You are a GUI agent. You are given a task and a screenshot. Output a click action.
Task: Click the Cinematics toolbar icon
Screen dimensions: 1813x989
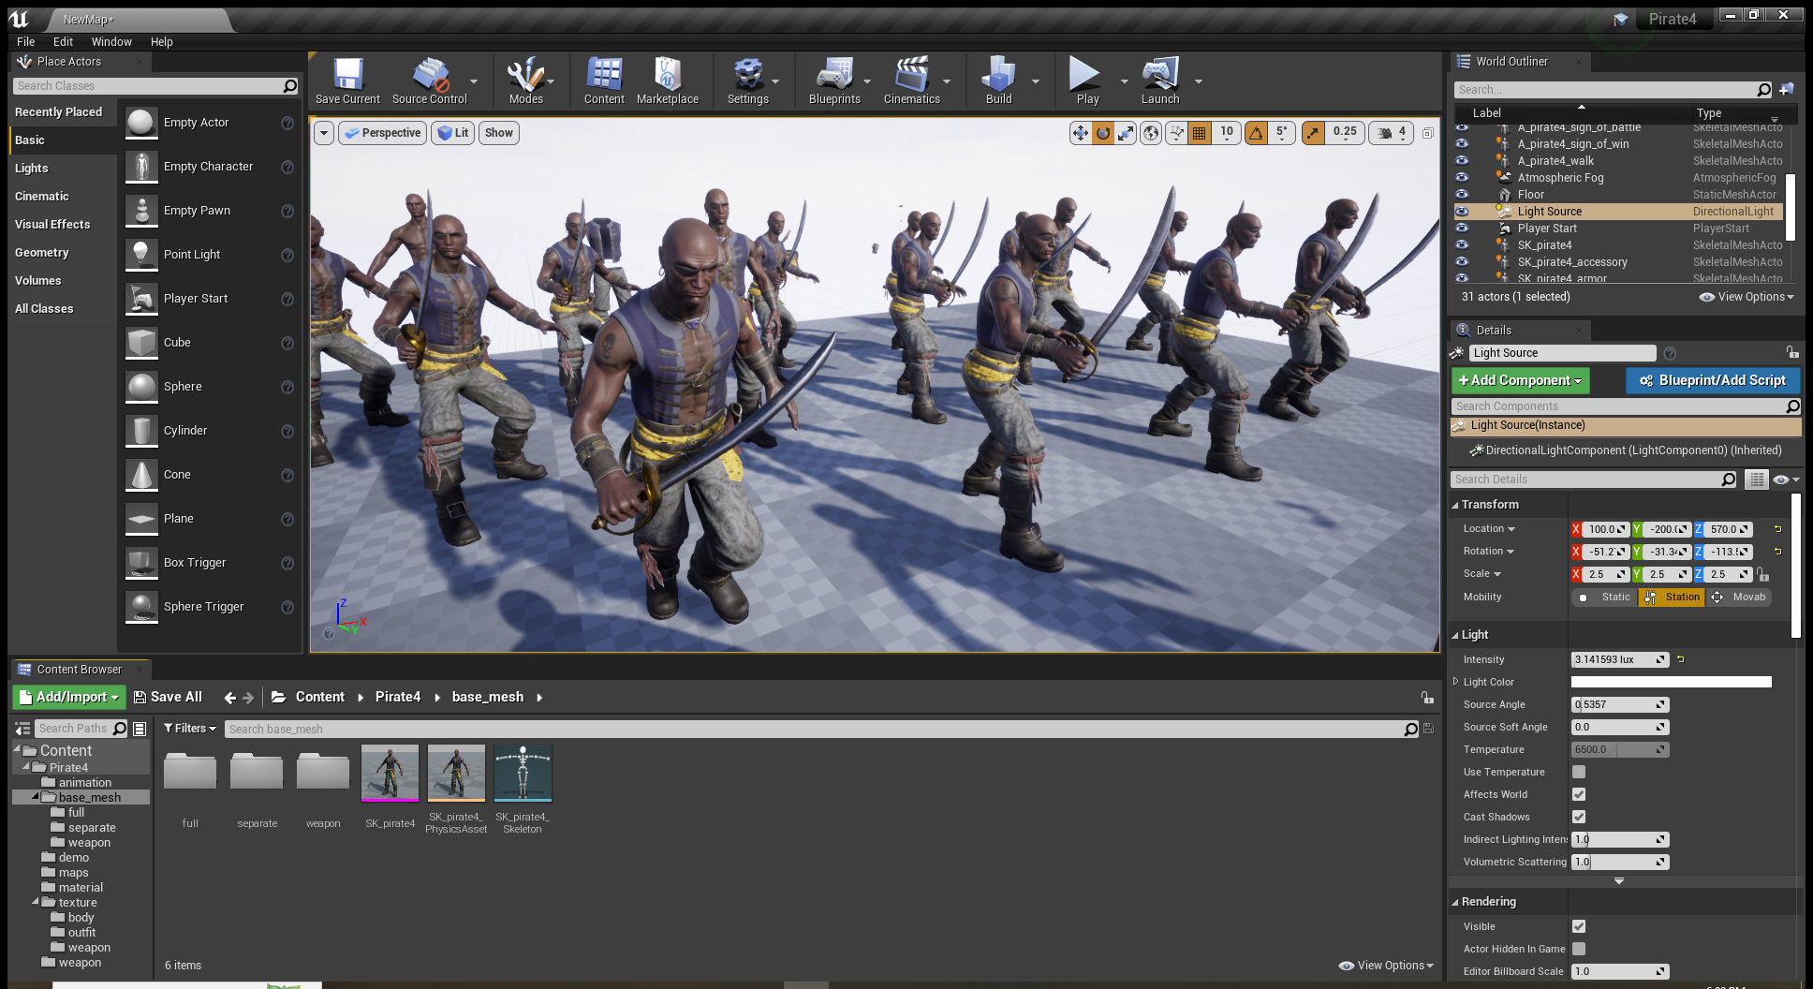[x=912, y=81]
